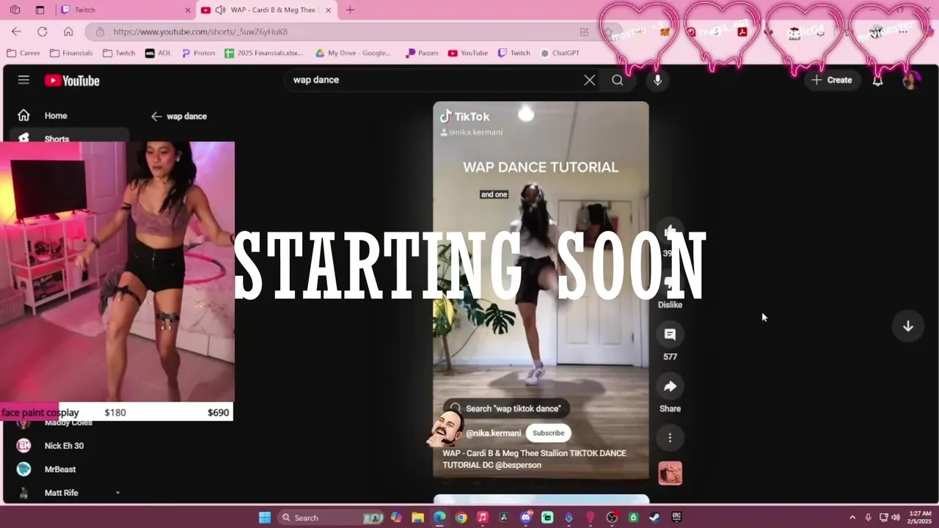Go to the YouTube logo home link
Screen dimensions: 939x528
click(72, 81)
